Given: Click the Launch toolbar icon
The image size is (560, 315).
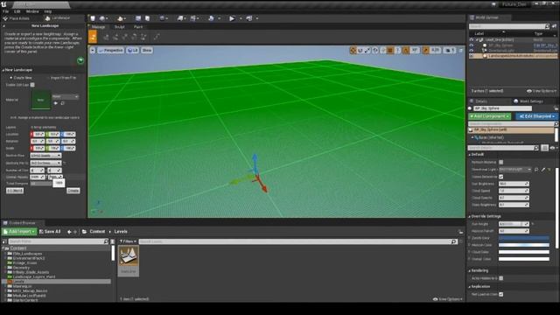Looking at the screenshot, I should tap(249, 18).
